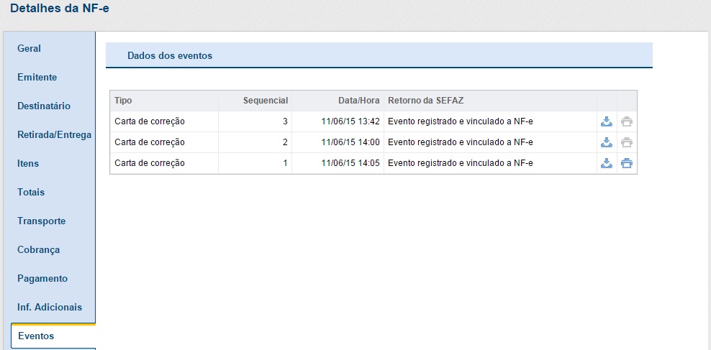This screenshot has height=350, width=711.
Task: Print the sequence 3 correction letter
Action: (627, 121)
